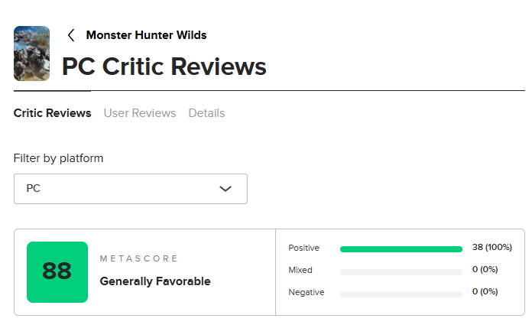
Task: Click the grey Negative reviews bar
Action: (401, 293)
